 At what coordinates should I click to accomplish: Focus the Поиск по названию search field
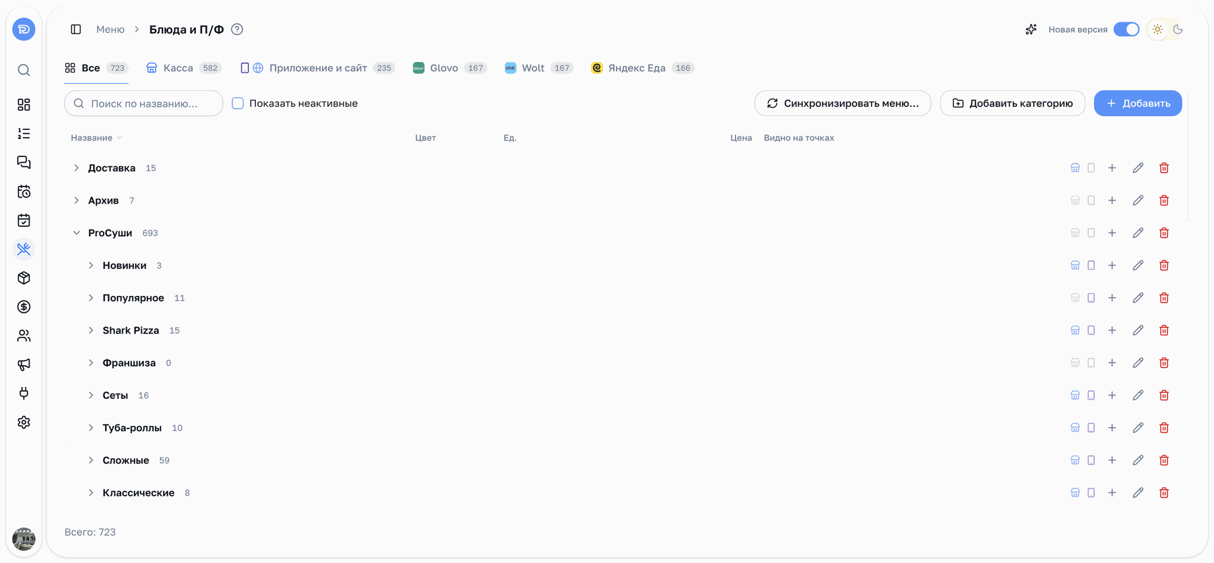144,104
